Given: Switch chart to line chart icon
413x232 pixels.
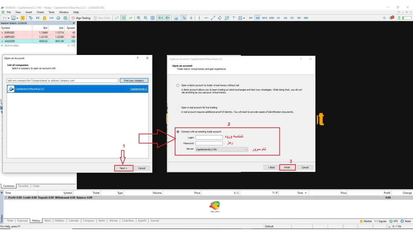Looking at the screenshot, I should click(x=131, y=18).
